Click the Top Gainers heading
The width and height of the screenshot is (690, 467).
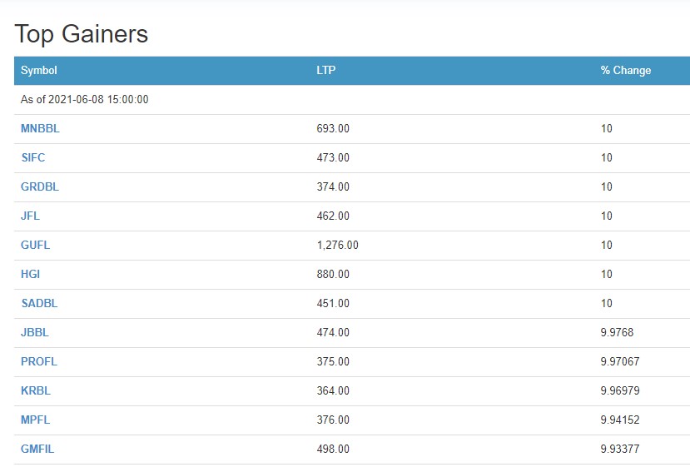pyautogui.click(x=82, y=34)
